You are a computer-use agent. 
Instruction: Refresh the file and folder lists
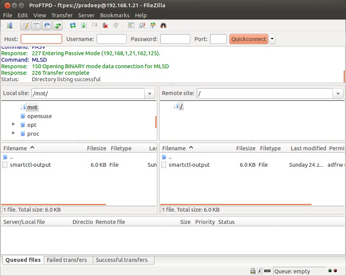tap(73, 26)
